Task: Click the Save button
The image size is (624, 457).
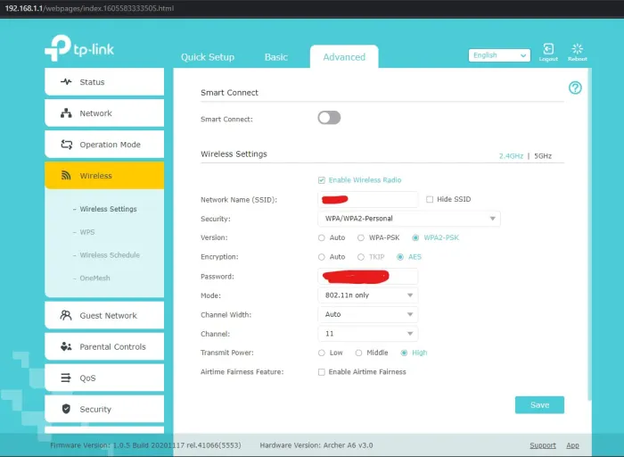Action: 539,404
